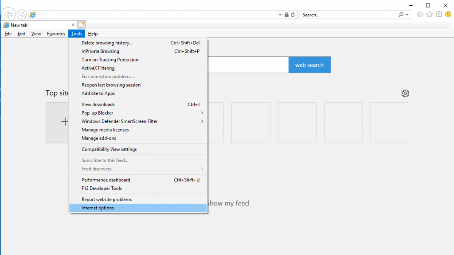Select Delete browsing history
The image size is (454, 255).
(x=138, y=43)
